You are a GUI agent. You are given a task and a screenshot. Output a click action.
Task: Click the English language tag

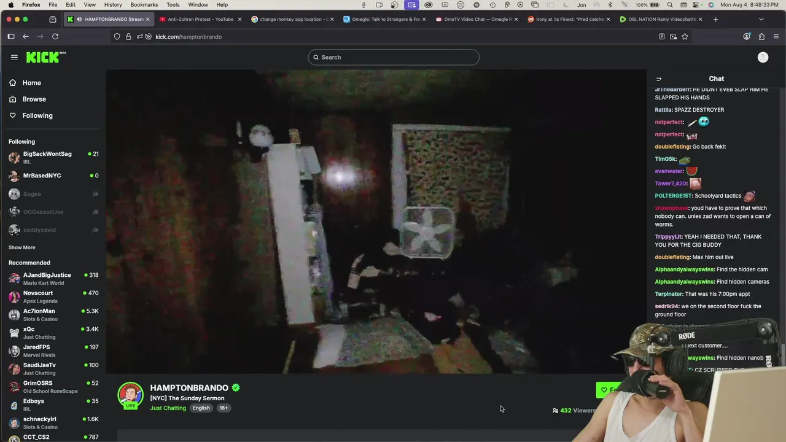[201, 408]
